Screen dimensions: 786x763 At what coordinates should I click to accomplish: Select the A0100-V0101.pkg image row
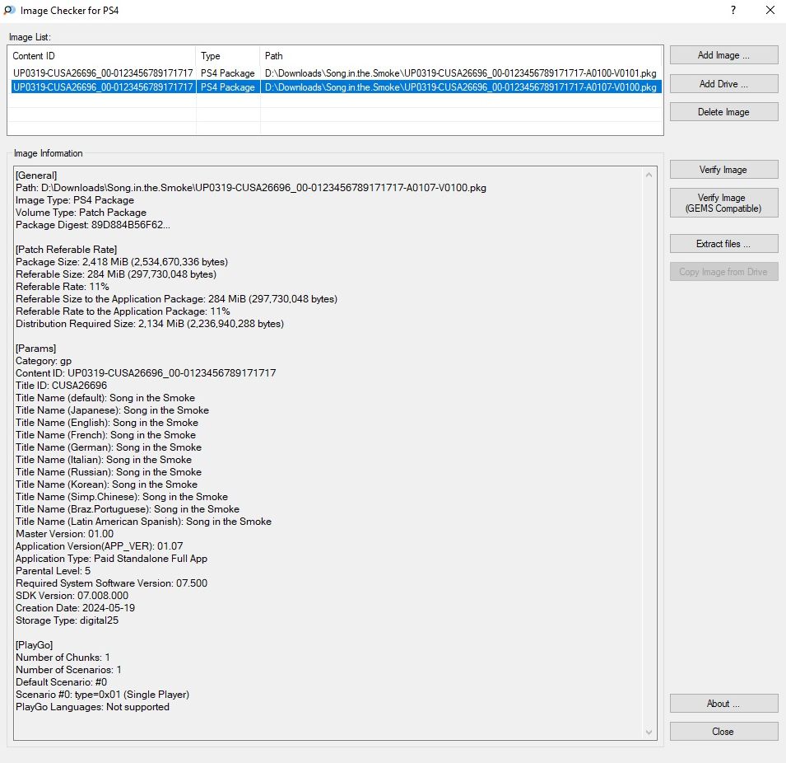335,73
